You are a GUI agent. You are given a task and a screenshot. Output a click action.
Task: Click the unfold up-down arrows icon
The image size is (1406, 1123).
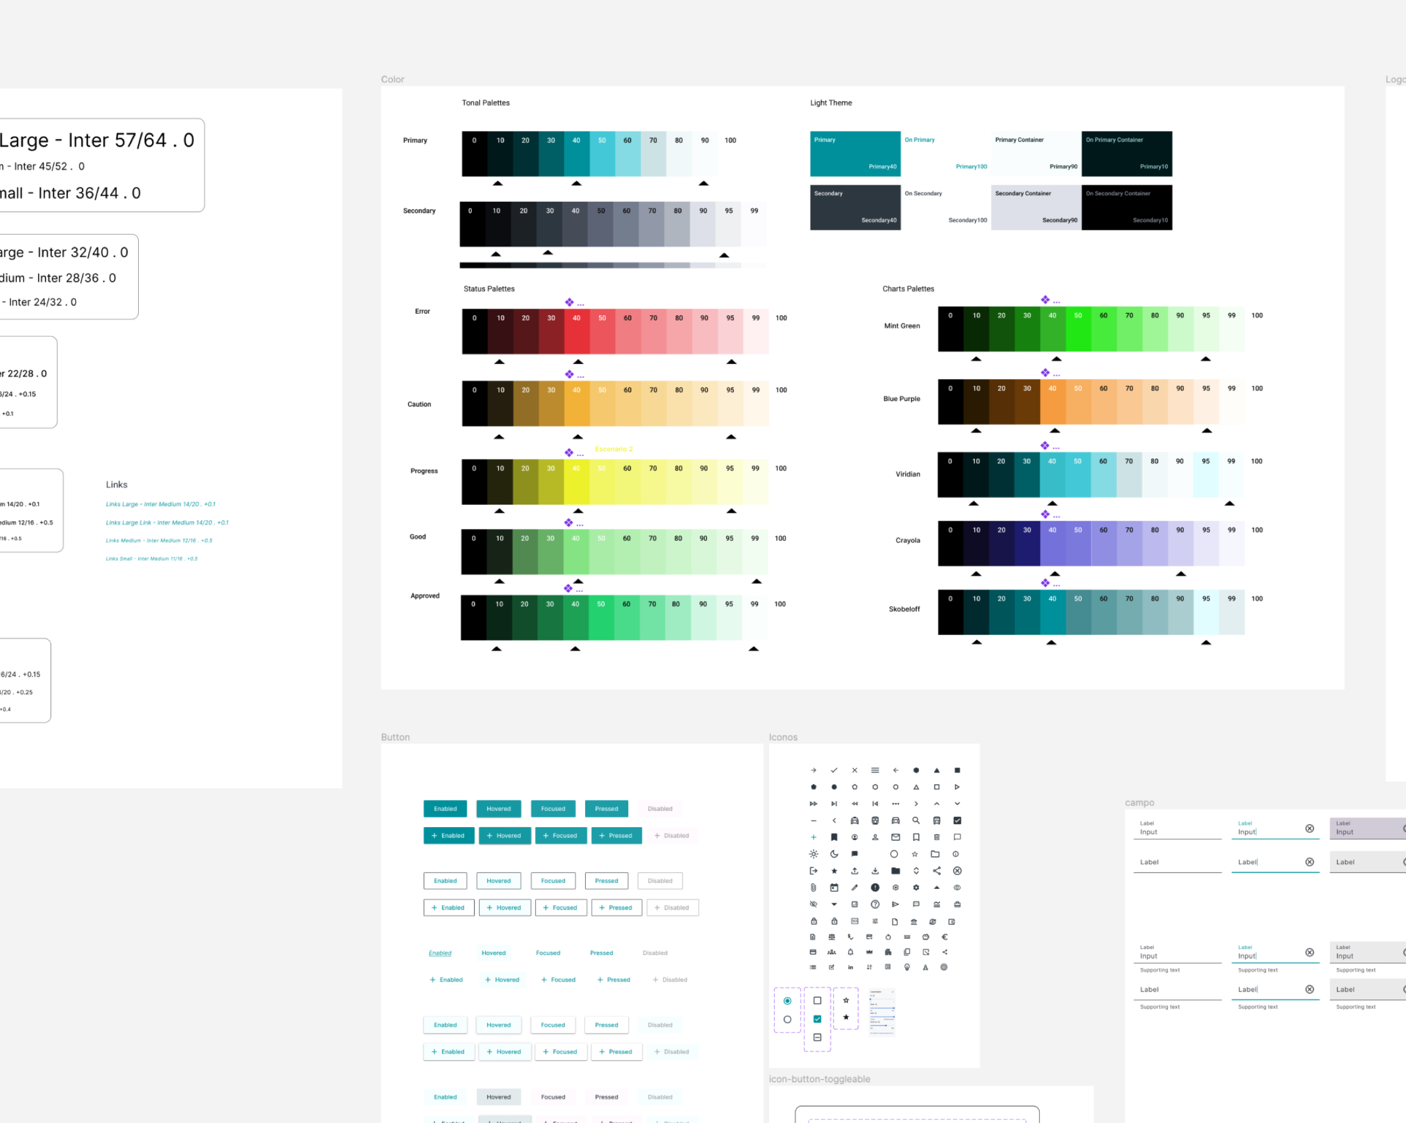[916, 871]
